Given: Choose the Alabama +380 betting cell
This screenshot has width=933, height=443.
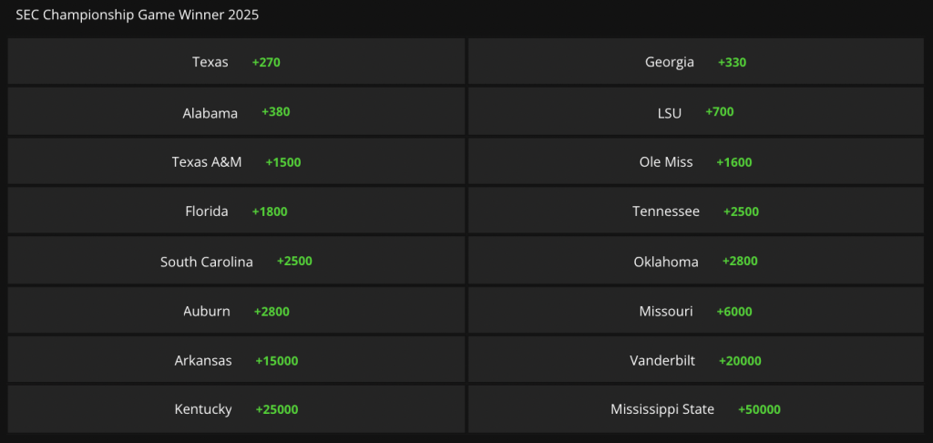Looking at the screenshot, I should coord(236,111).
